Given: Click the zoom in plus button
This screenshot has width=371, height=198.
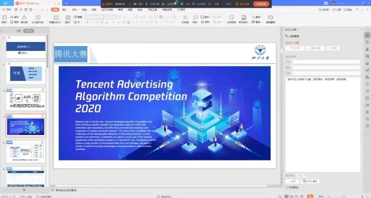Looking at the screenshot, I should click(x=362, y=196).
